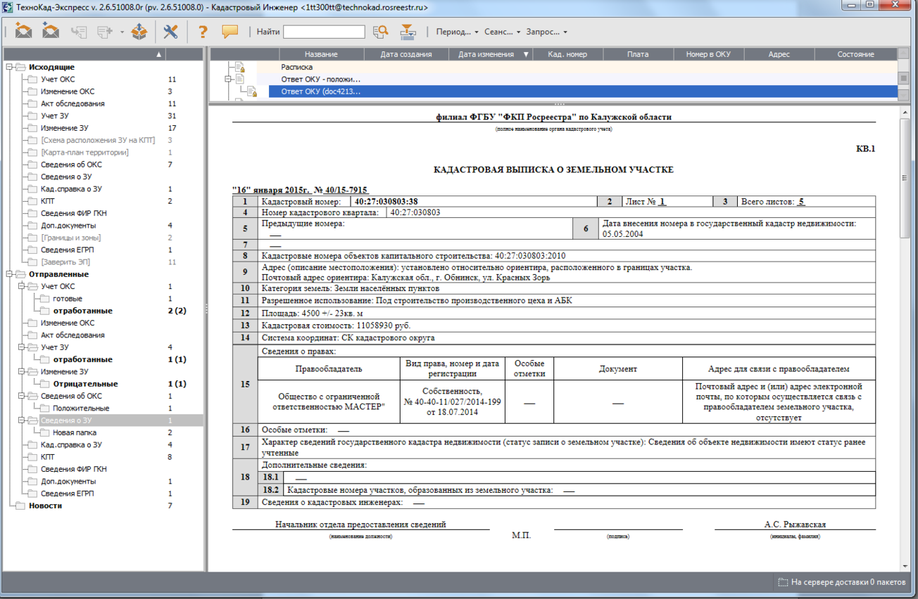Click the new message envelope icon with star

click(23, 32)
